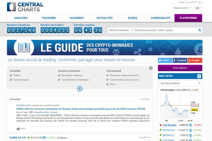Click the '-0.13%' CAC40 change value
Image resolution: width=212 pixels, height=141 pixels.
click(197, 125)
